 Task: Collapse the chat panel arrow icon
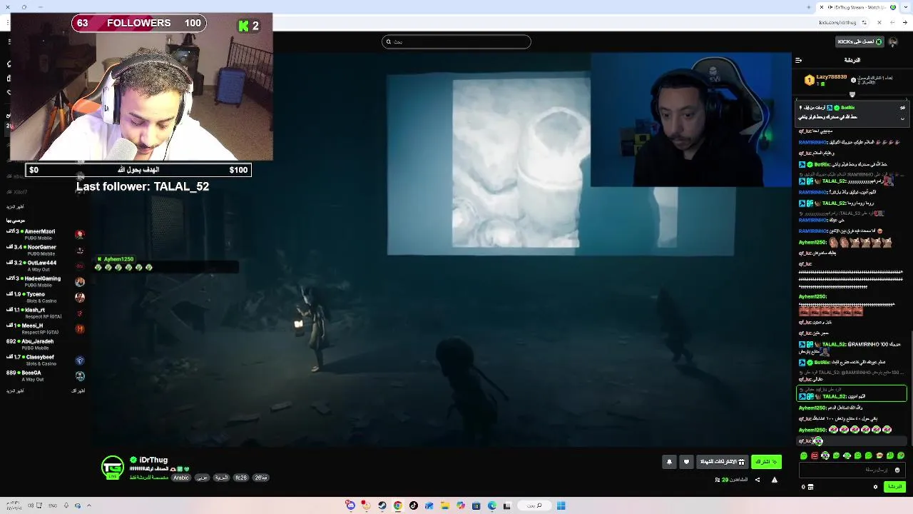(798, 60)
